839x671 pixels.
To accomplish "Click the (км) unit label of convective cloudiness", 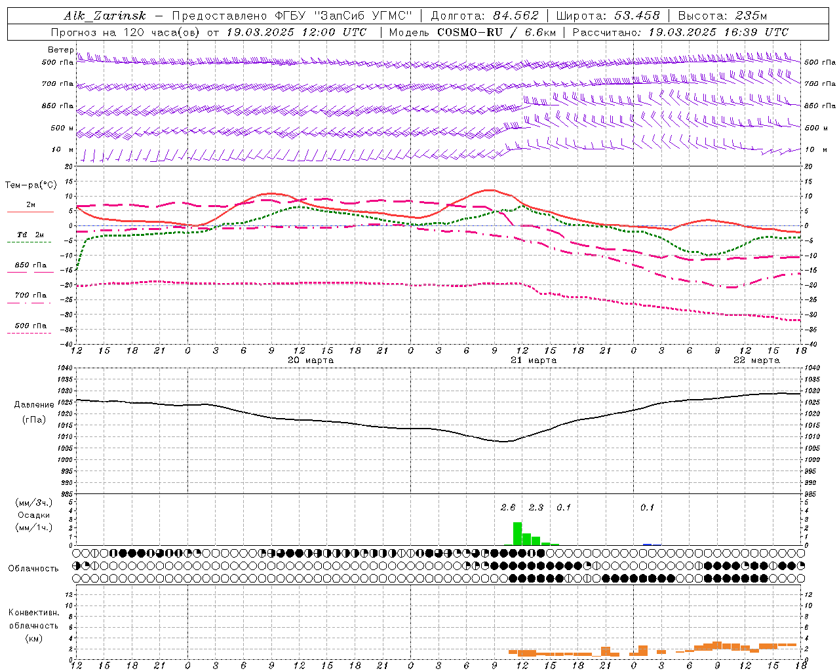I will tap(34, 638).
